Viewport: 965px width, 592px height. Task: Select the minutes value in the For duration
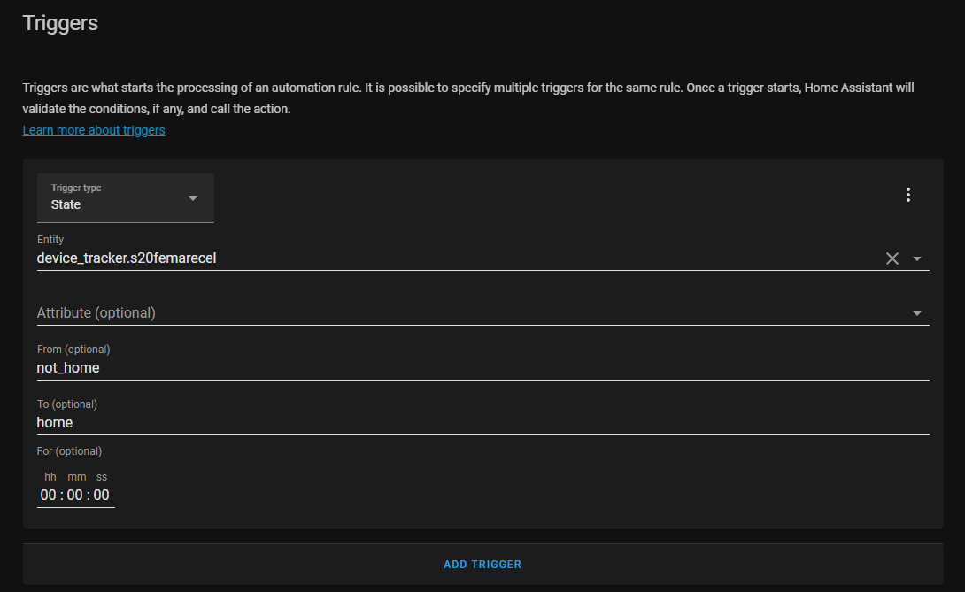(x=75, y=496)
